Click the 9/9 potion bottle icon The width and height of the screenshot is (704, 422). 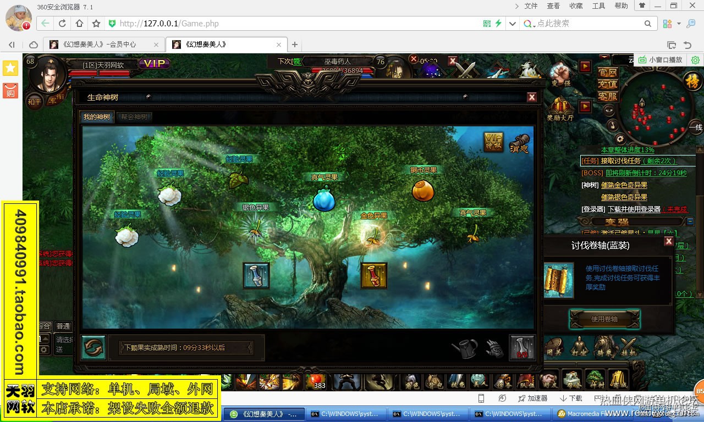coord(522,348)
